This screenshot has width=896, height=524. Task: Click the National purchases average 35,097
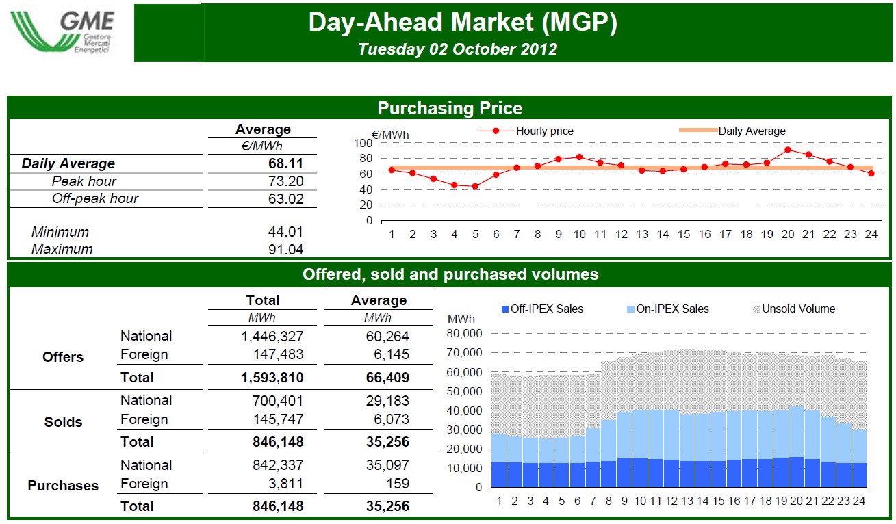click(x=388, y=465)
